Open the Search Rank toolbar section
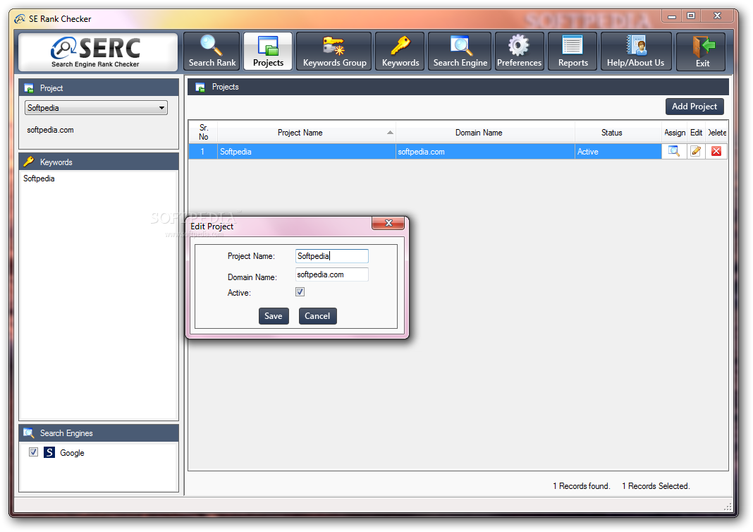753x532 pixels. pos(212,52)
